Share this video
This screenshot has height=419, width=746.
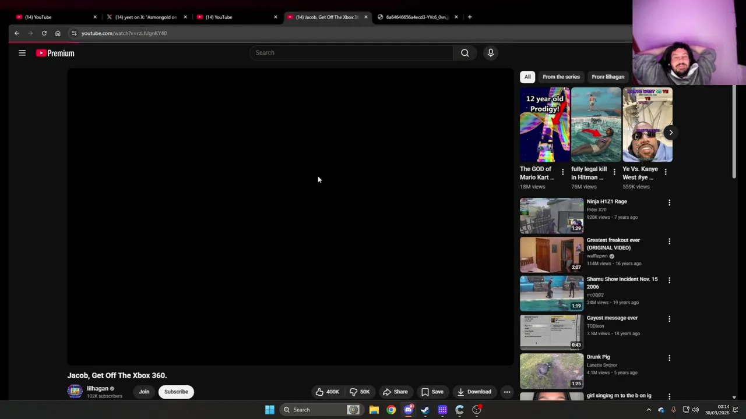pyautogui.click(x=395, y=392)
